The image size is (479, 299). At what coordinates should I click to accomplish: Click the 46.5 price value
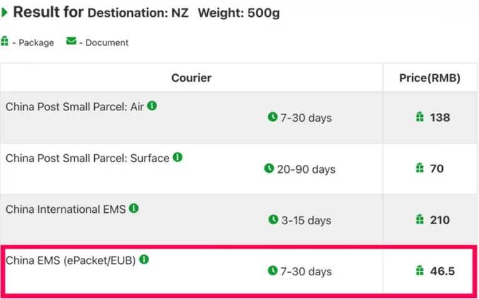(x=442, y=271)
